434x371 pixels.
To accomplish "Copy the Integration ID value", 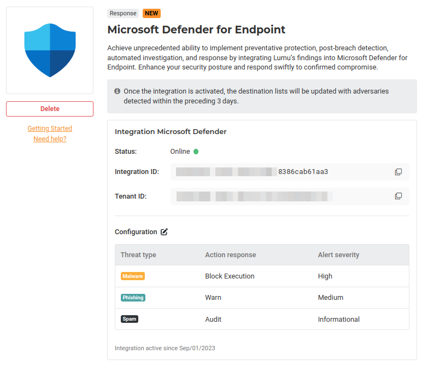I will [398, 172].
